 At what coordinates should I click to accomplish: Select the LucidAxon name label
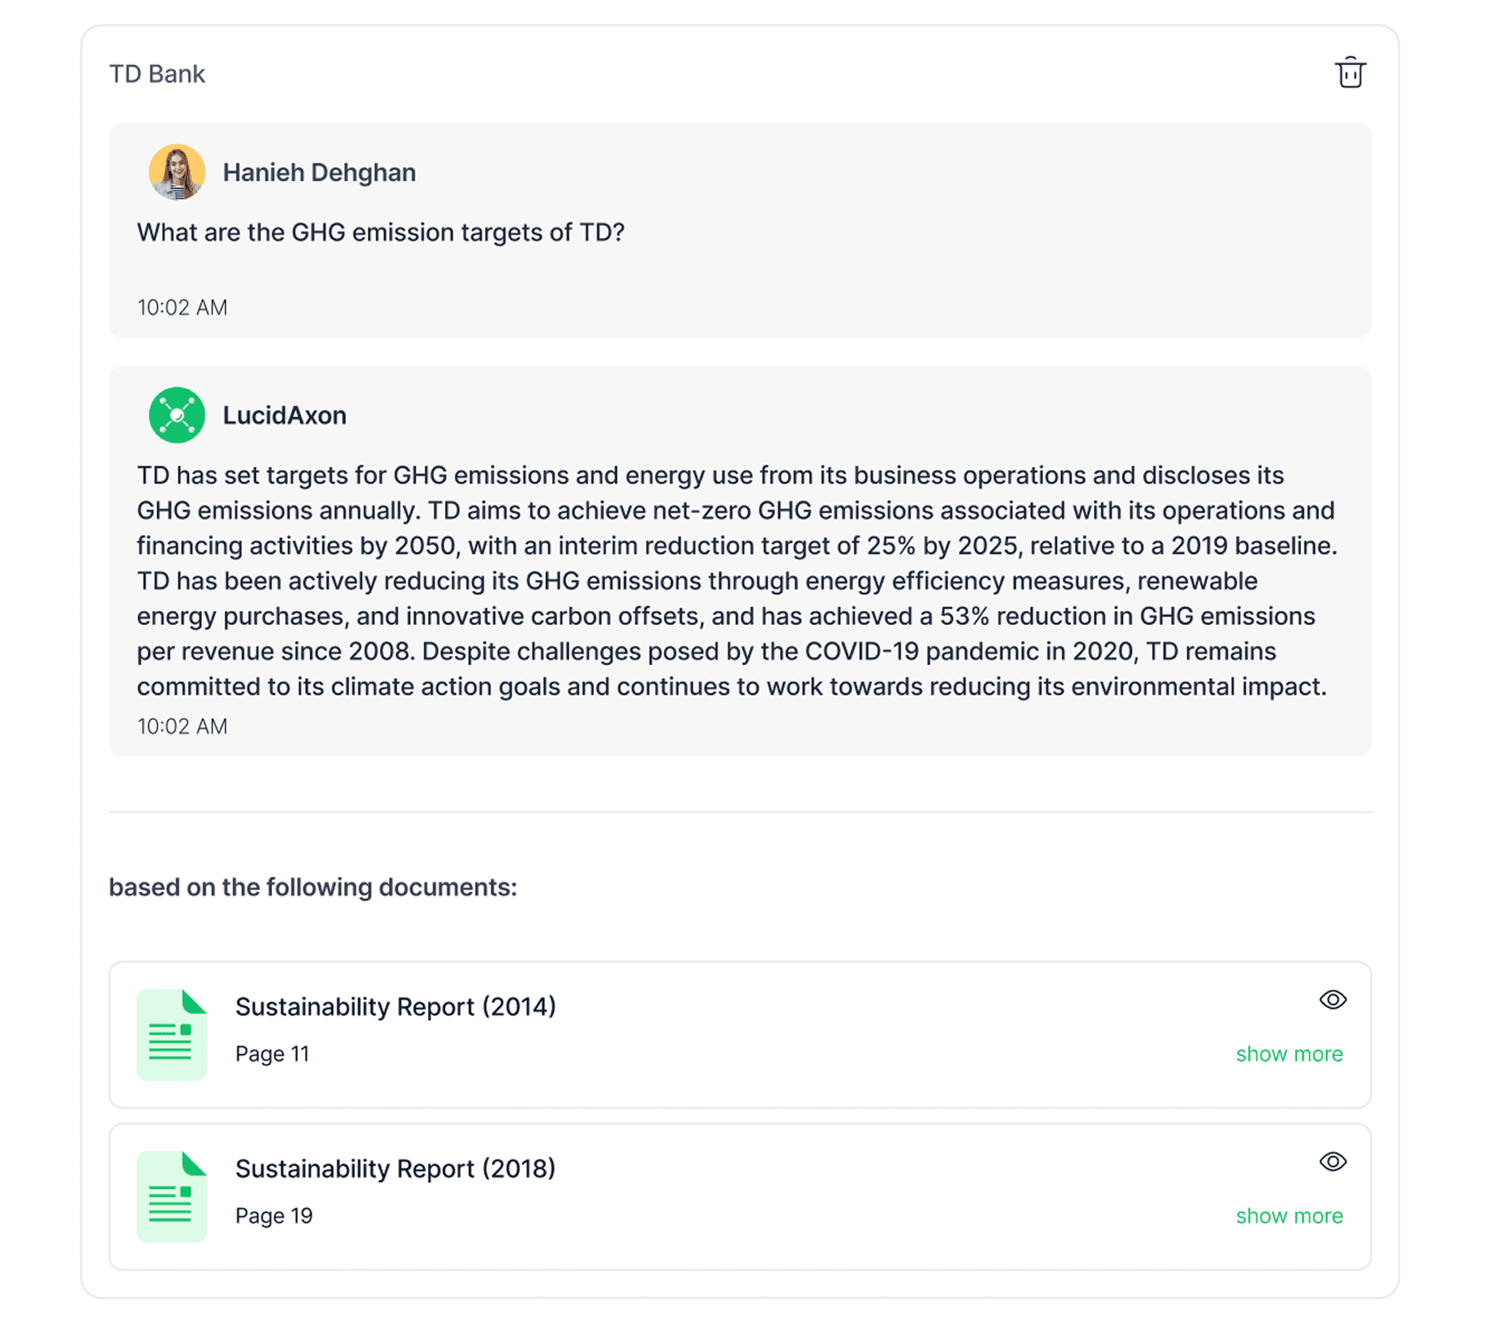tap(284, 414)
